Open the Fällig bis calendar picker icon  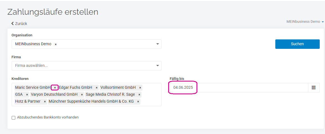(x=314, y=88)
